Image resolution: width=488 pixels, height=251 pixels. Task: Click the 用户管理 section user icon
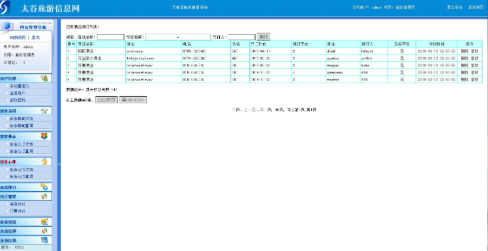(x=44, y=78)
